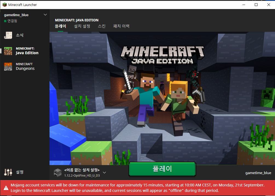This screenshot has width=275, height=196.
Task: Switch to the 설치 설정 tab
Action: 82,26
